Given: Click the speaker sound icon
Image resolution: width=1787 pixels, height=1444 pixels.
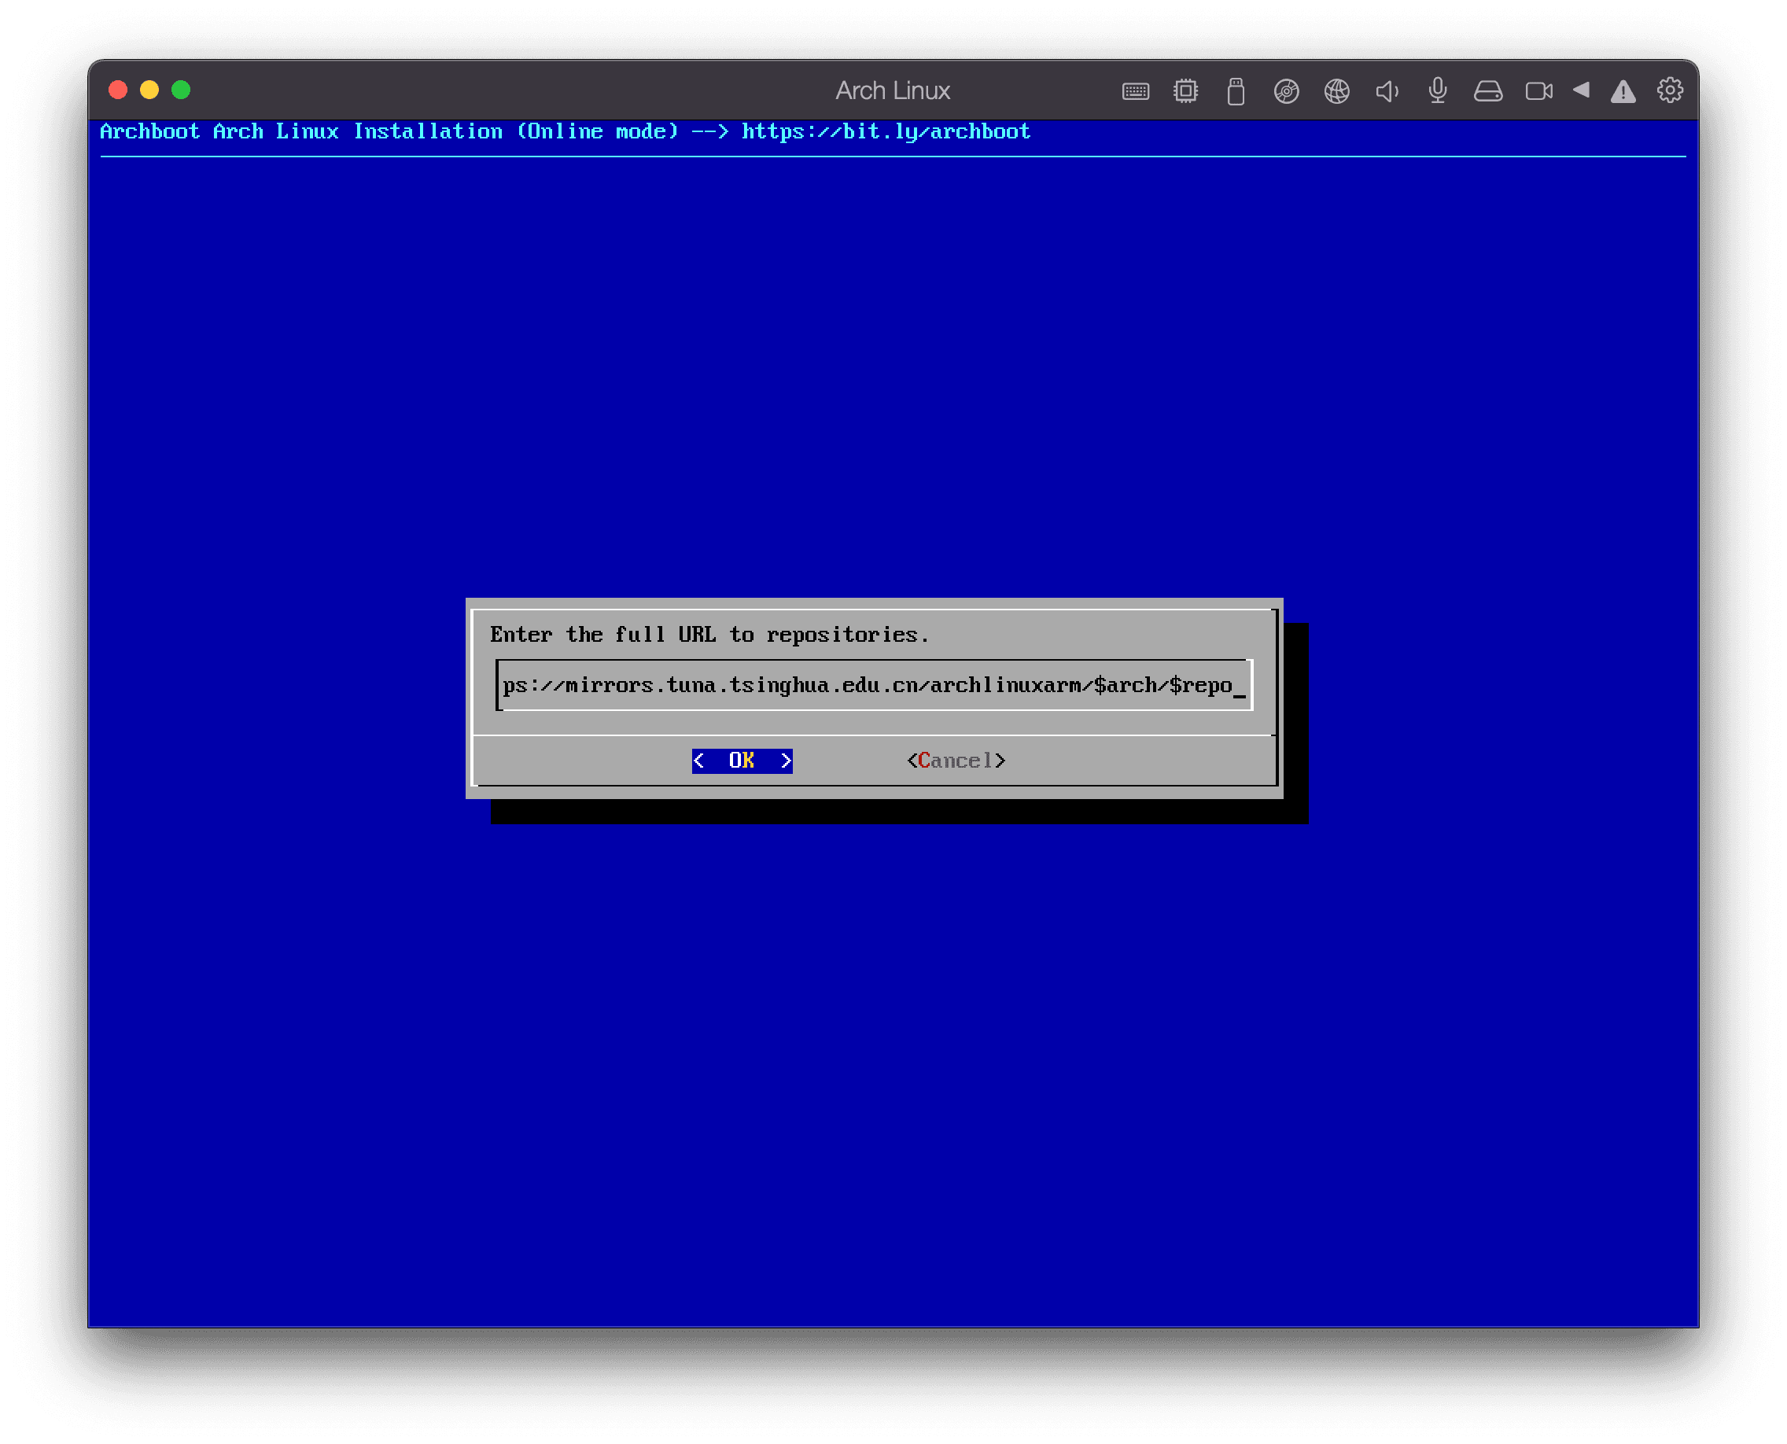Looking at the screenshot, I should (1387, 90).
